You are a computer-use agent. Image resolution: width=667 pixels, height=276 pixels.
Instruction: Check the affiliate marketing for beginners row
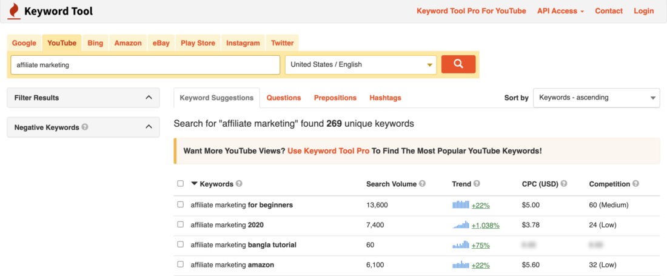(180, 204)
